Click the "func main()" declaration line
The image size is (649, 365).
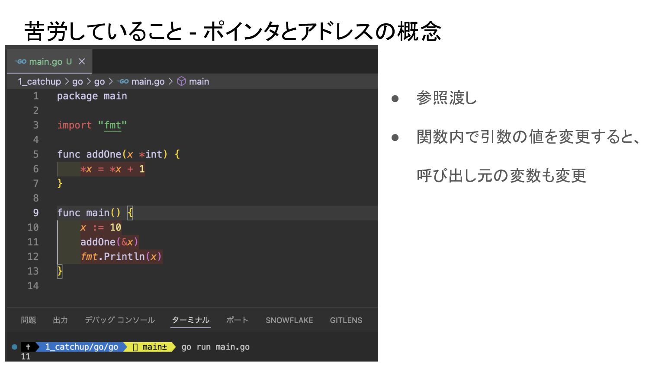[x=95, y=213]
